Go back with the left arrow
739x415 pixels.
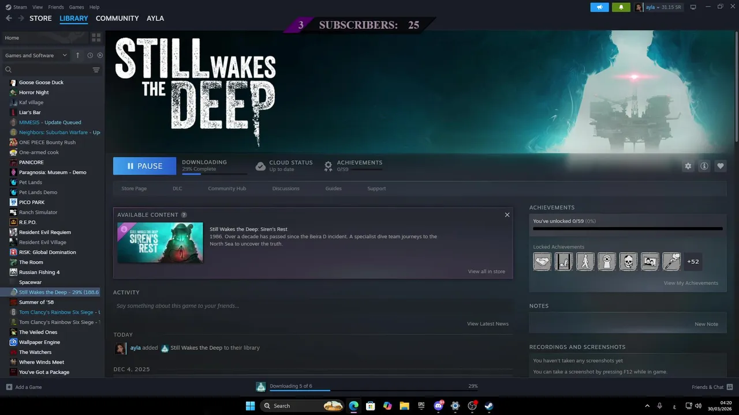click(9, 18)
